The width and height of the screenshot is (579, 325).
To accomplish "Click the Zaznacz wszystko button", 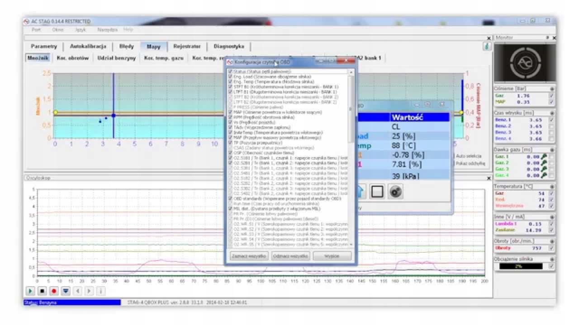I will click(249, 256).
